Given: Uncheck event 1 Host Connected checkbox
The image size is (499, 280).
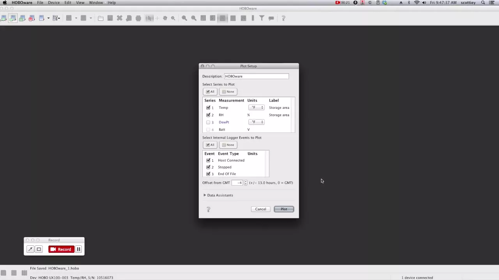Looking at the screenshot, I should point(208,160).
